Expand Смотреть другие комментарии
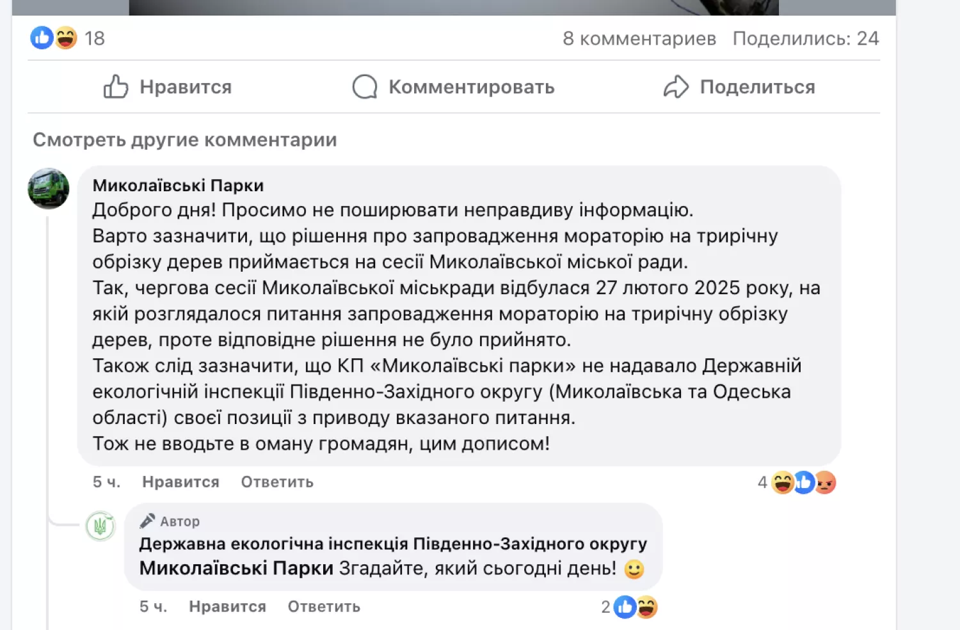Screen dimensions: 960x630 [184, 140]
